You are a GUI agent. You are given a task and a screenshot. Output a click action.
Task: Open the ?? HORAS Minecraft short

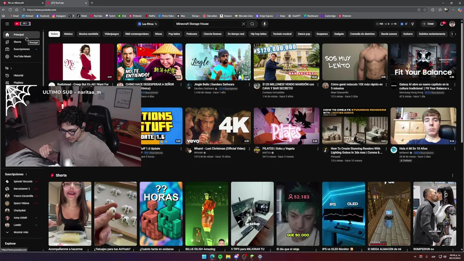tap(161, 214)
